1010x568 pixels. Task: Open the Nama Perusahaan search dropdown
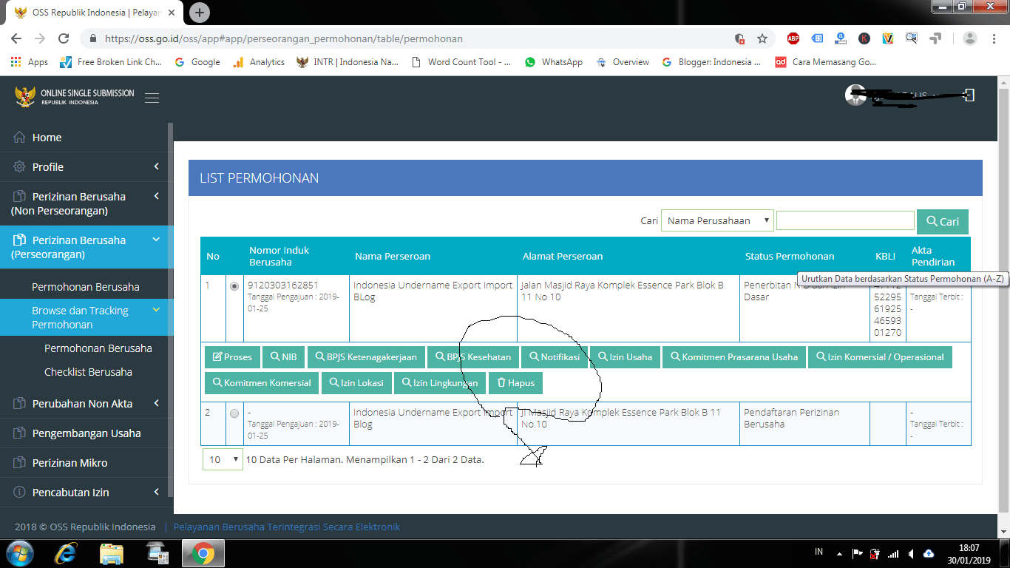(x=717, y=220)
